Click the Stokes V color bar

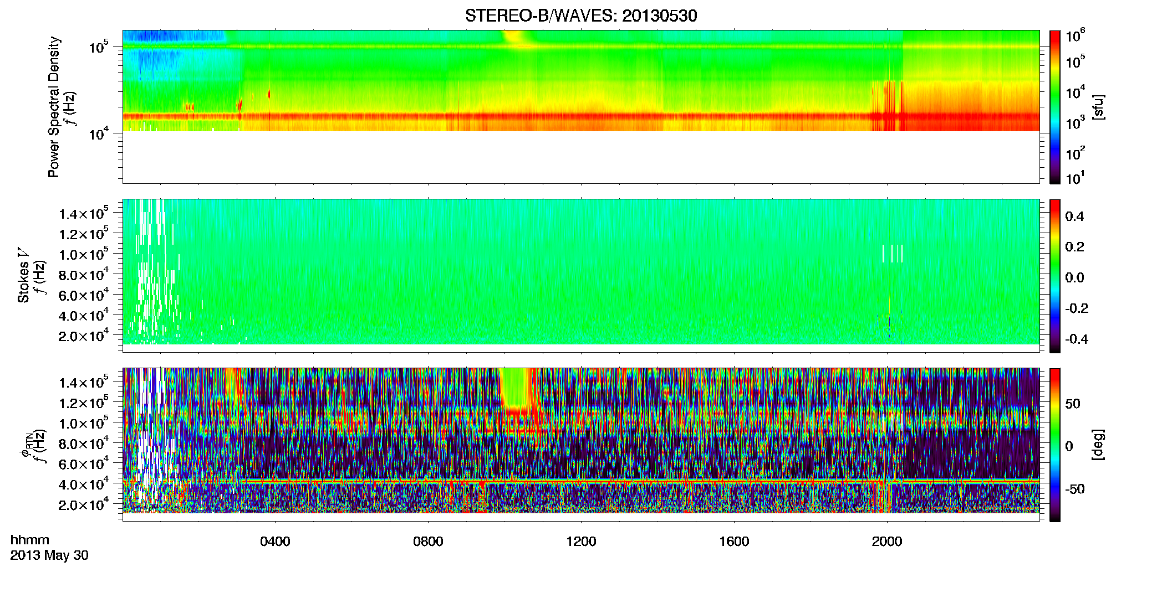pos(1054,276)
